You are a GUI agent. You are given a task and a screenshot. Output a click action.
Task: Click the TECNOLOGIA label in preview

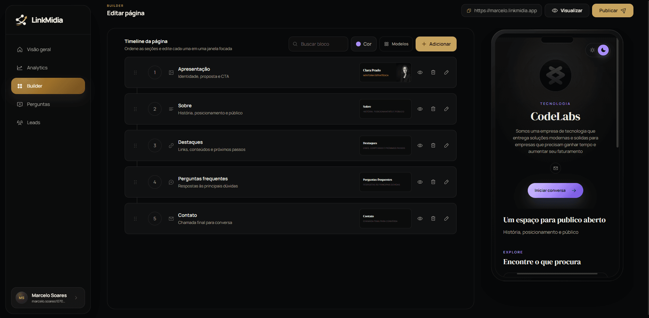click(555, 104)
